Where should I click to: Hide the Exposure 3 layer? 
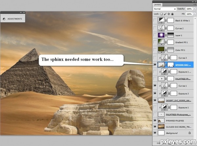click(155, 94)
